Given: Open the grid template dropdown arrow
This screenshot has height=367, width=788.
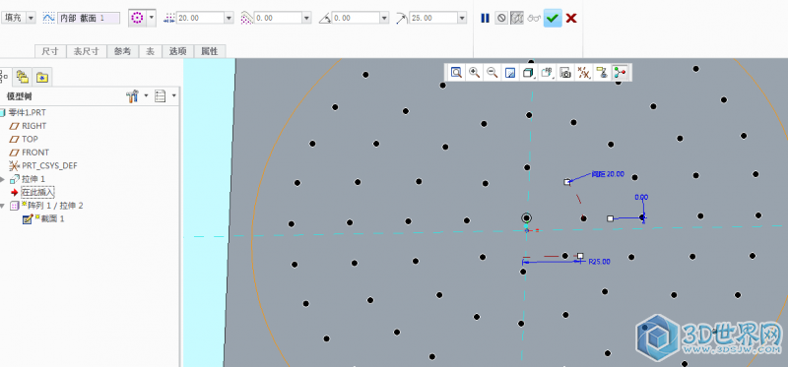Looking at the screenshot, I should coord(152,18).
